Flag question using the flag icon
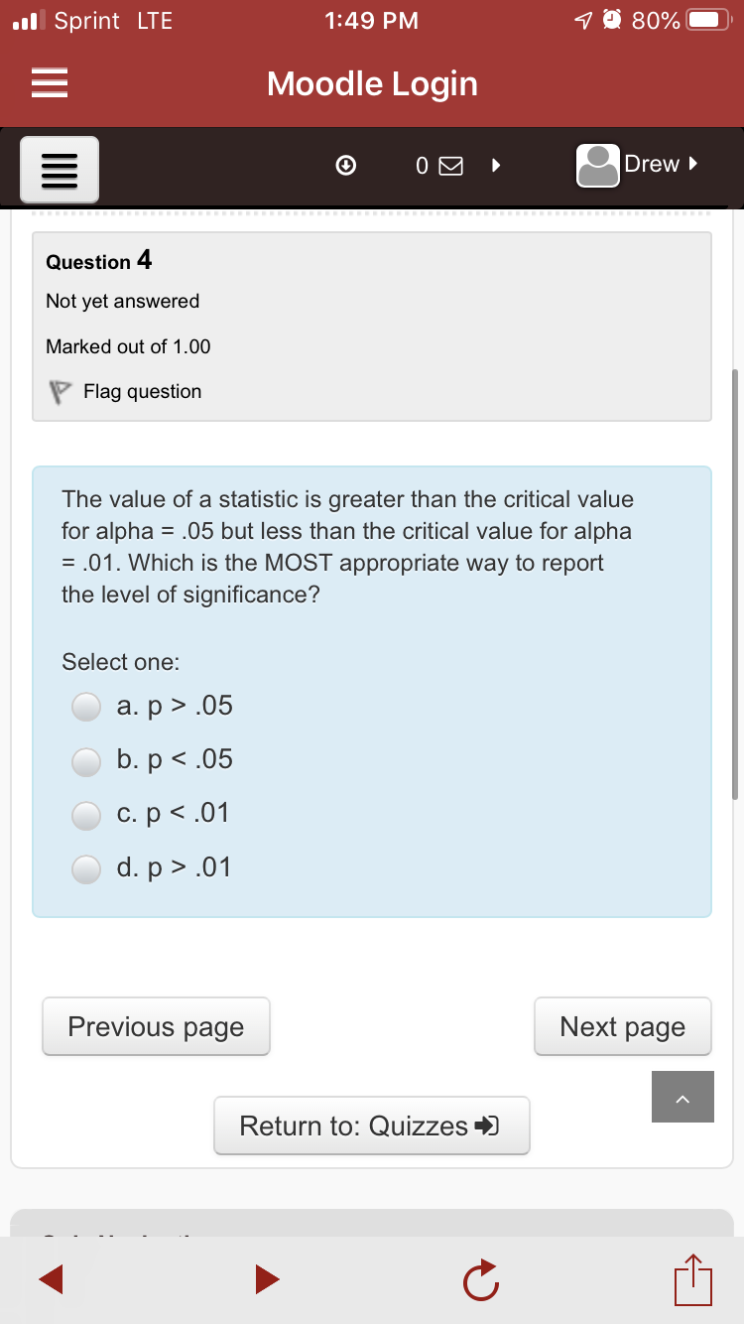Viewport: 744px width, 1324px height. click(62, 392)
